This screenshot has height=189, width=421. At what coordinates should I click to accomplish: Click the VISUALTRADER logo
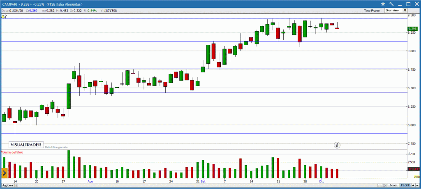[26, 145]
